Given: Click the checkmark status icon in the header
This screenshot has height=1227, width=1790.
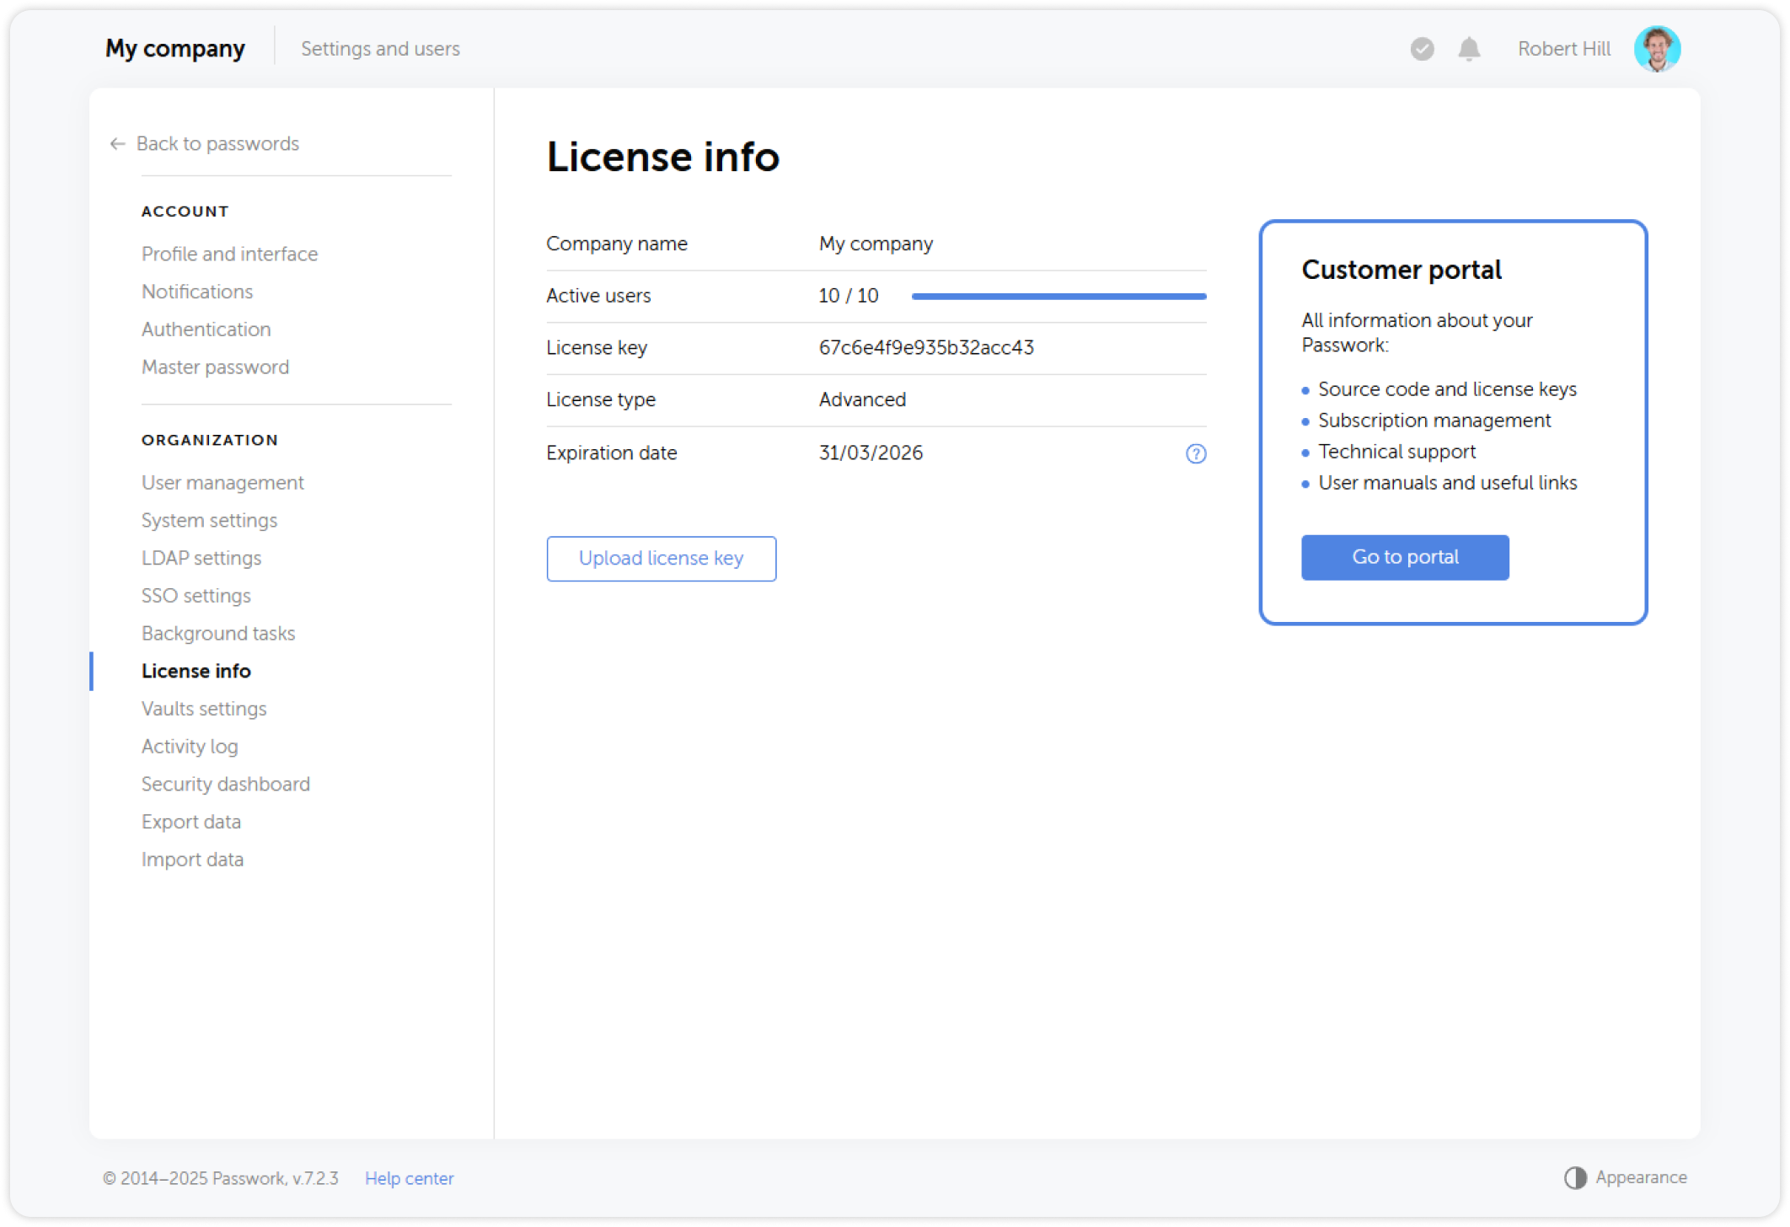Looking at the screenshot, I should pyautogui.click(x=1422, y=49).
